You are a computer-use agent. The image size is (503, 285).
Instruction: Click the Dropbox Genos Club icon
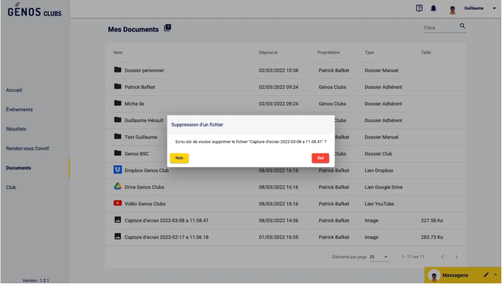click(118, 170)
